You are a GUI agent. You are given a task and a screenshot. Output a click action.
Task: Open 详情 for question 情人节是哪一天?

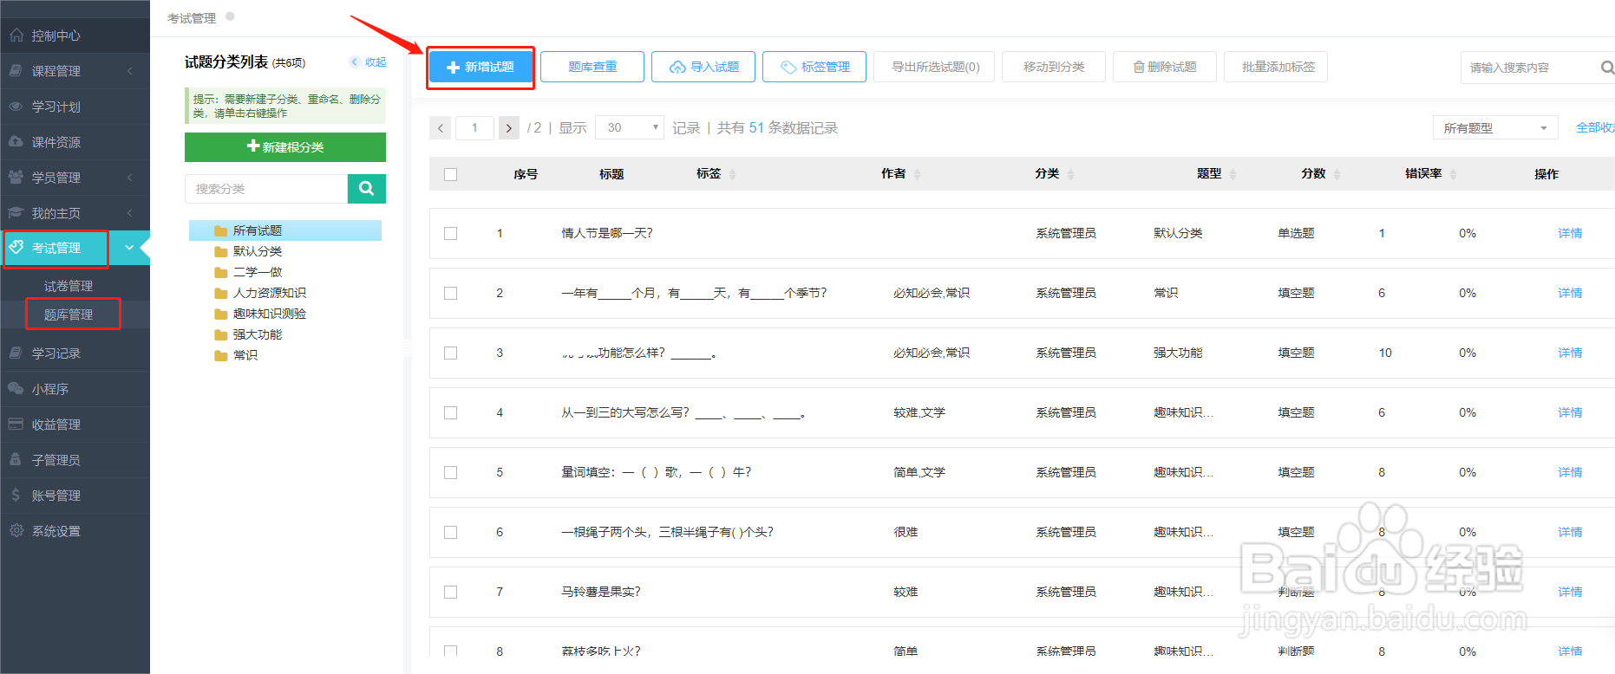(x=1570, y=233)
